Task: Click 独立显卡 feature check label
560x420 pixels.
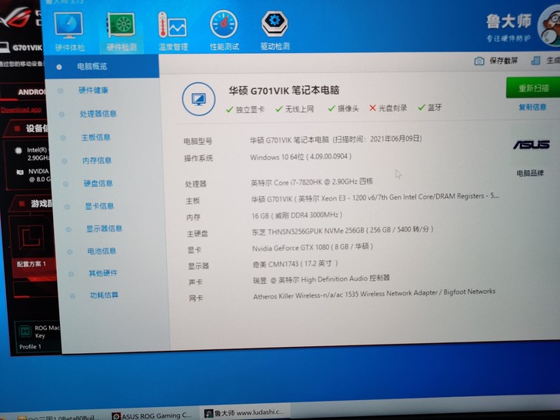Action: coord(250,110)
